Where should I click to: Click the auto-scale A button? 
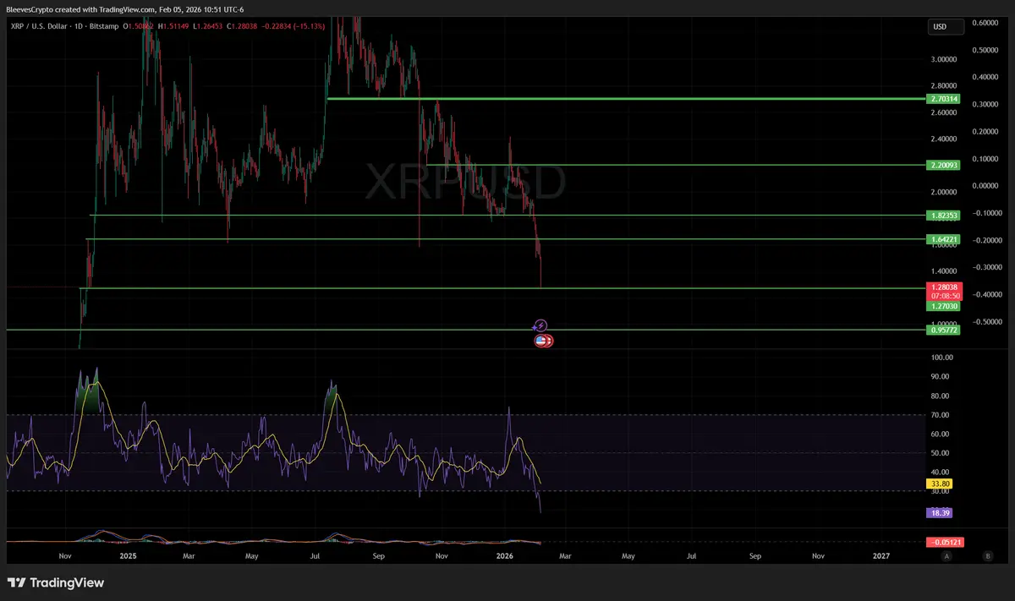click(946, 556)
